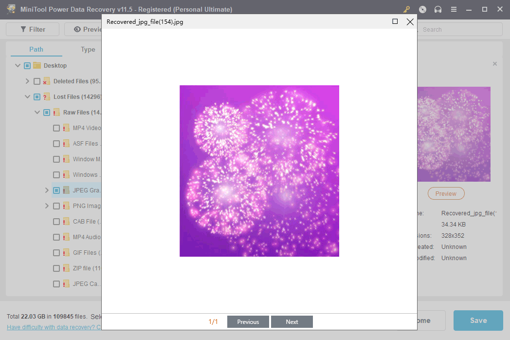Click the key registration icon in title bar
This screenshot has width=510, height=340.
click(406, 9)
